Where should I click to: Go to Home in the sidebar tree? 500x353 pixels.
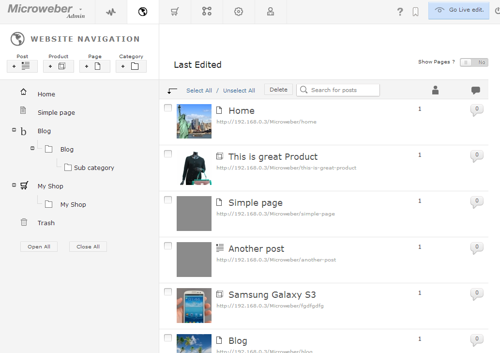(x=46, y=94)
